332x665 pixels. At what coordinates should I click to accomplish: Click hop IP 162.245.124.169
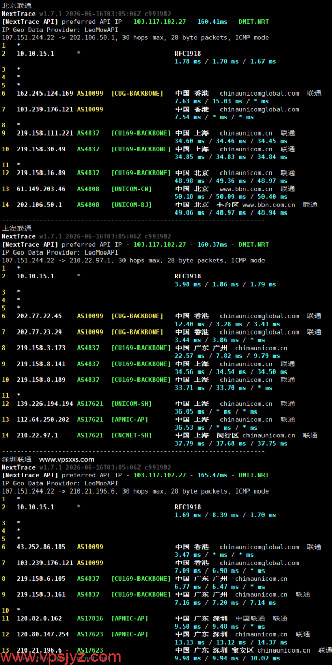point(45,94)
